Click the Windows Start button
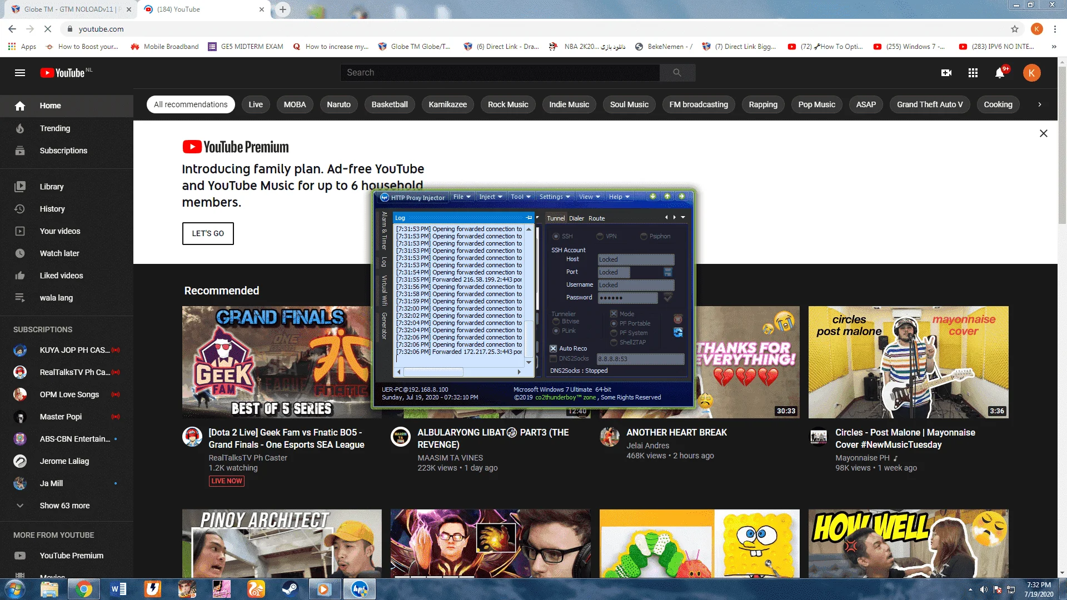The height and width of the screenshot is (600, 1067). click(15, 589)
